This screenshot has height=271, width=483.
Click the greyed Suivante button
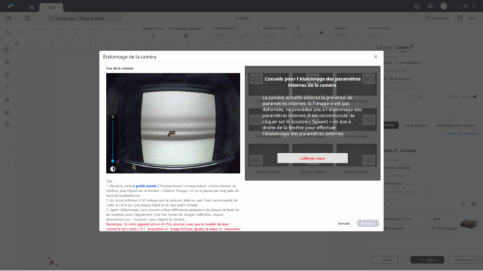pos(368,224)
